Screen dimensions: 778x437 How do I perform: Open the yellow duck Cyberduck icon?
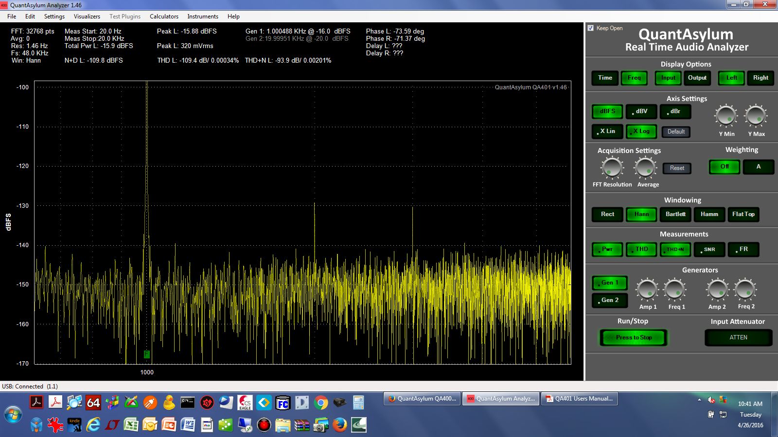click(x=169, y=403)
